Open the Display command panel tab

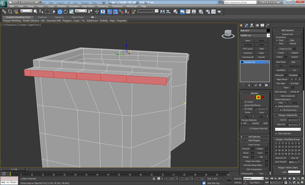[x=262, y=25]
